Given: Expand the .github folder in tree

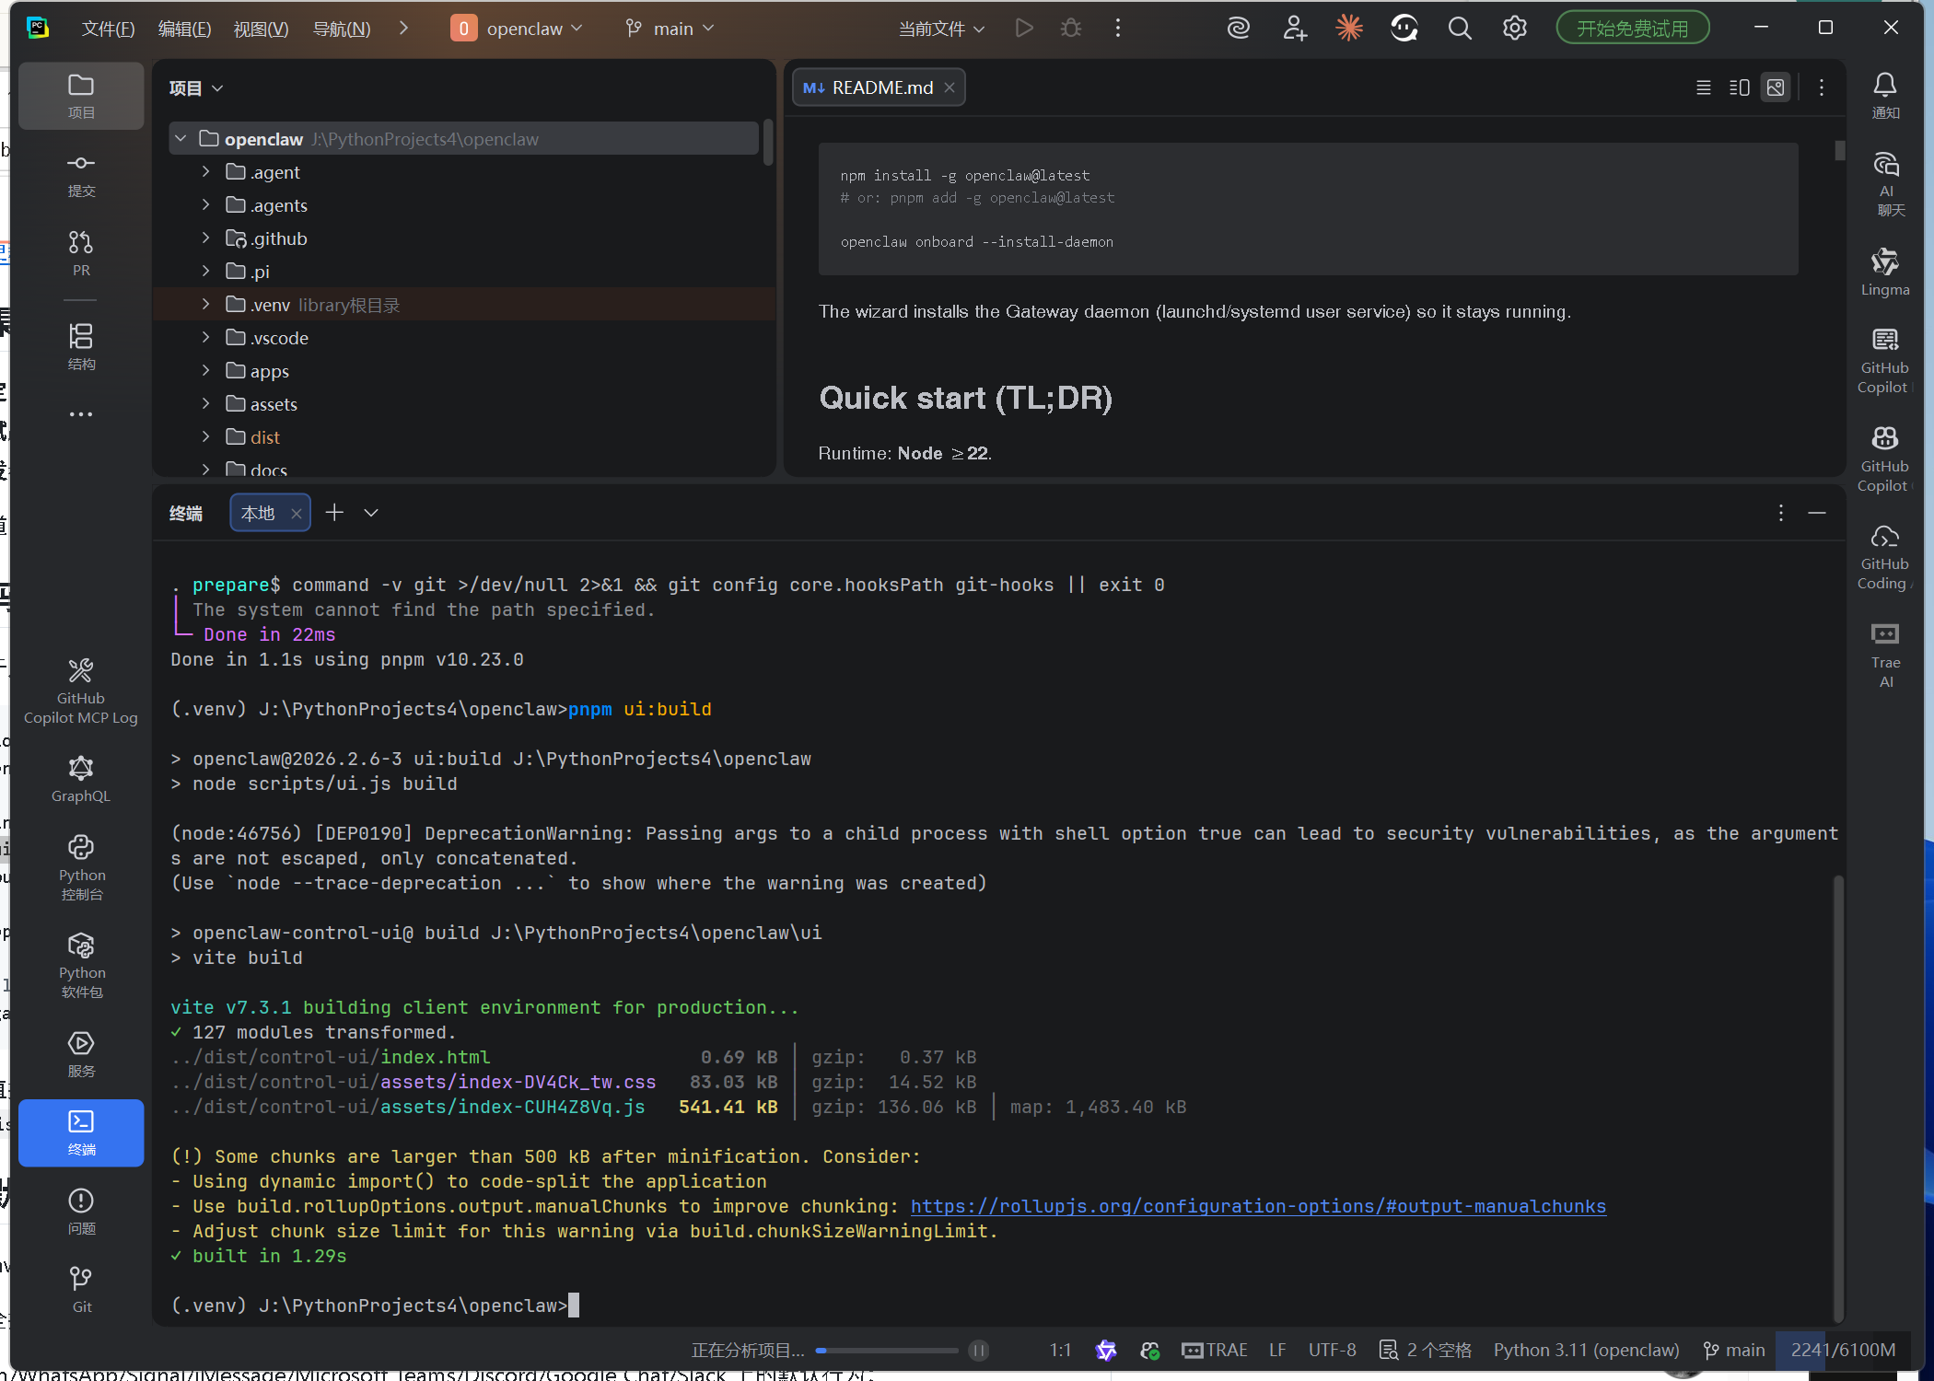Looking at the screenshot, I should pyautogui.click(x=205, y=238).
